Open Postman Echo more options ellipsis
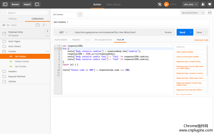214x134 pixels. [x=48, y=36]
